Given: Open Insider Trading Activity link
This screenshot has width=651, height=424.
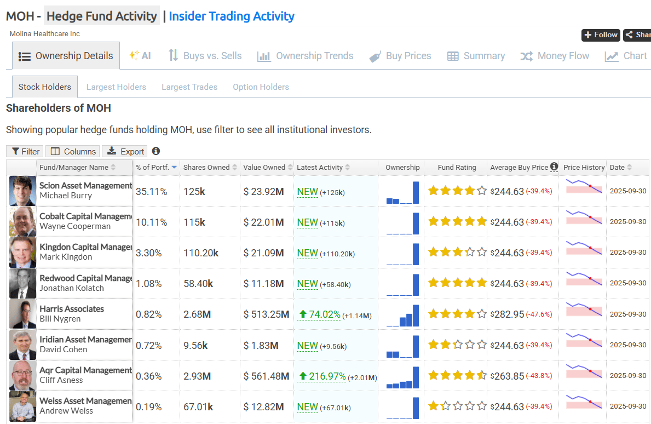Looking at the screenshot, I should (x=231, y=16).
